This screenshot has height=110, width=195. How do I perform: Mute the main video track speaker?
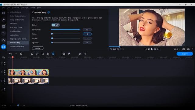(x=5, y=81)
